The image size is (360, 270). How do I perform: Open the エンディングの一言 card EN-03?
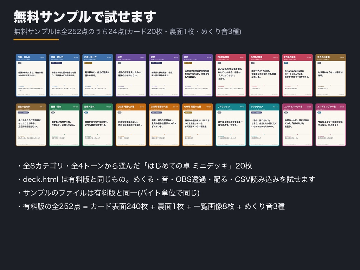click(297, 125)
